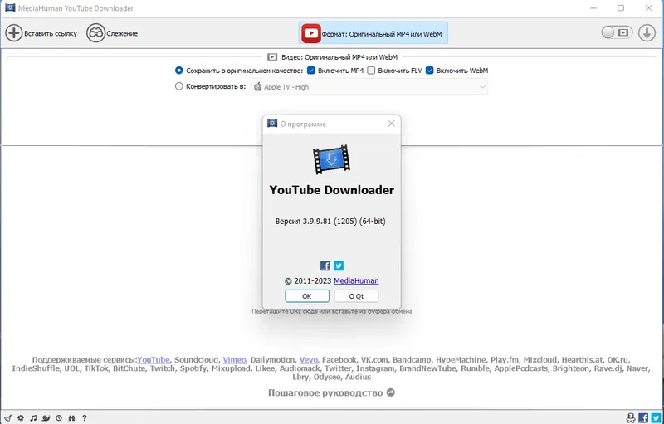
Task: Select the Конвертировать в radio option
Action: coord(178,86)
